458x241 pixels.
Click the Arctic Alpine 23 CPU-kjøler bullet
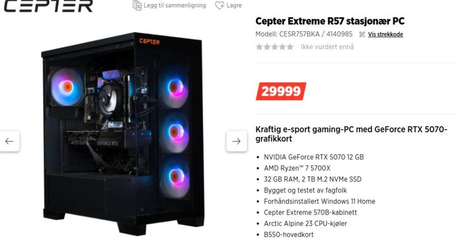(x=305, y=223)
